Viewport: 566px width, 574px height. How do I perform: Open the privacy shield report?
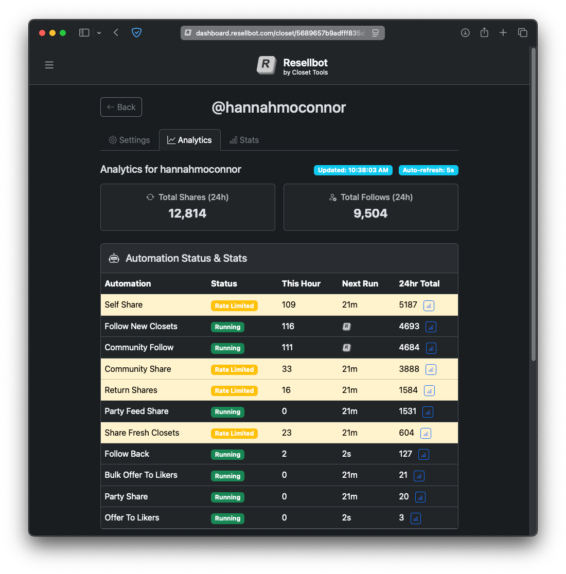136,32
